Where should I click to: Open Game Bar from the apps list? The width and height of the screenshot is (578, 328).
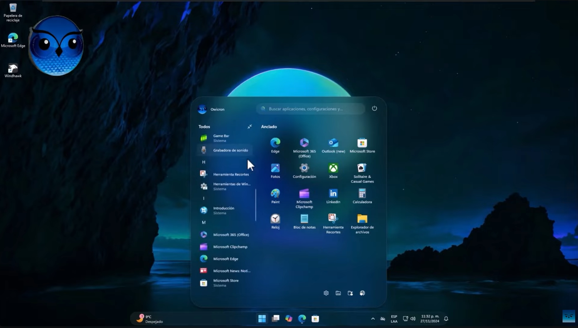tap(225, 138)
